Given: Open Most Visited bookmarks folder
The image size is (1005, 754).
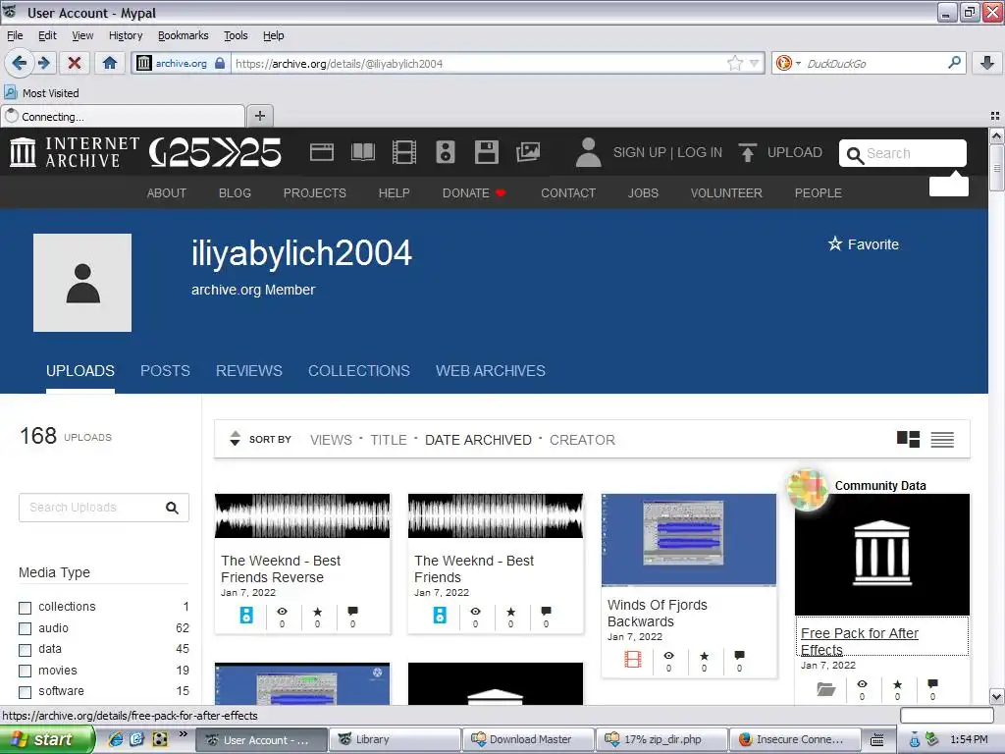Looking at the screenshot, I should (41, 93).
